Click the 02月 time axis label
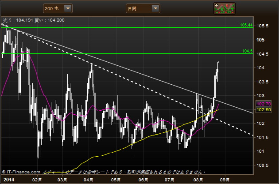The image size is (279, 184). pyautogui.click(x=37, y=180)
